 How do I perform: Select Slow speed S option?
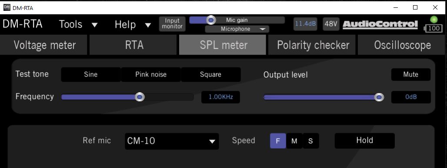point(310,141)
